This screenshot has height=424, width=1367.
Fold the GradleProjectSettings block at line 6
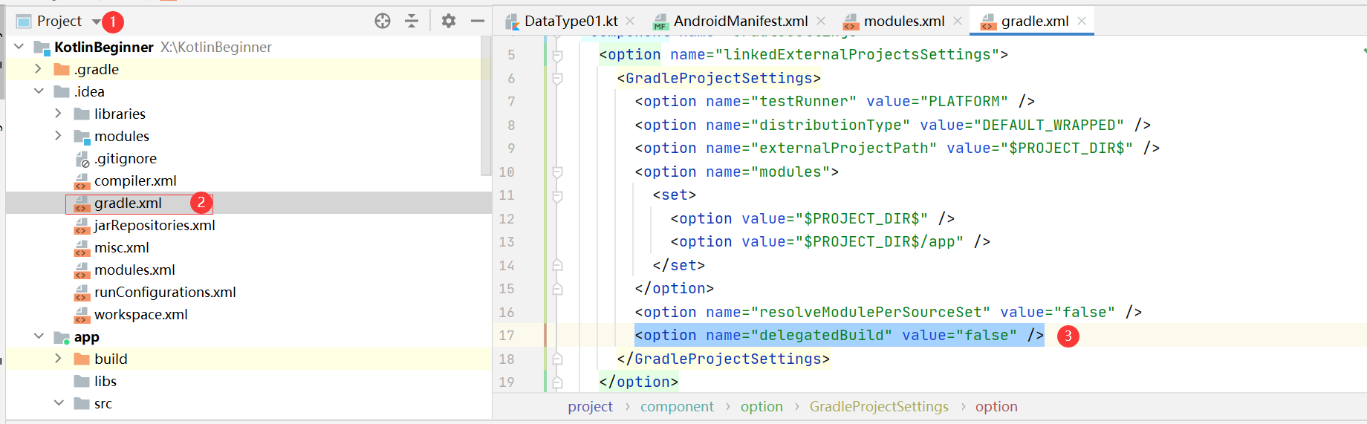[557, 78]
